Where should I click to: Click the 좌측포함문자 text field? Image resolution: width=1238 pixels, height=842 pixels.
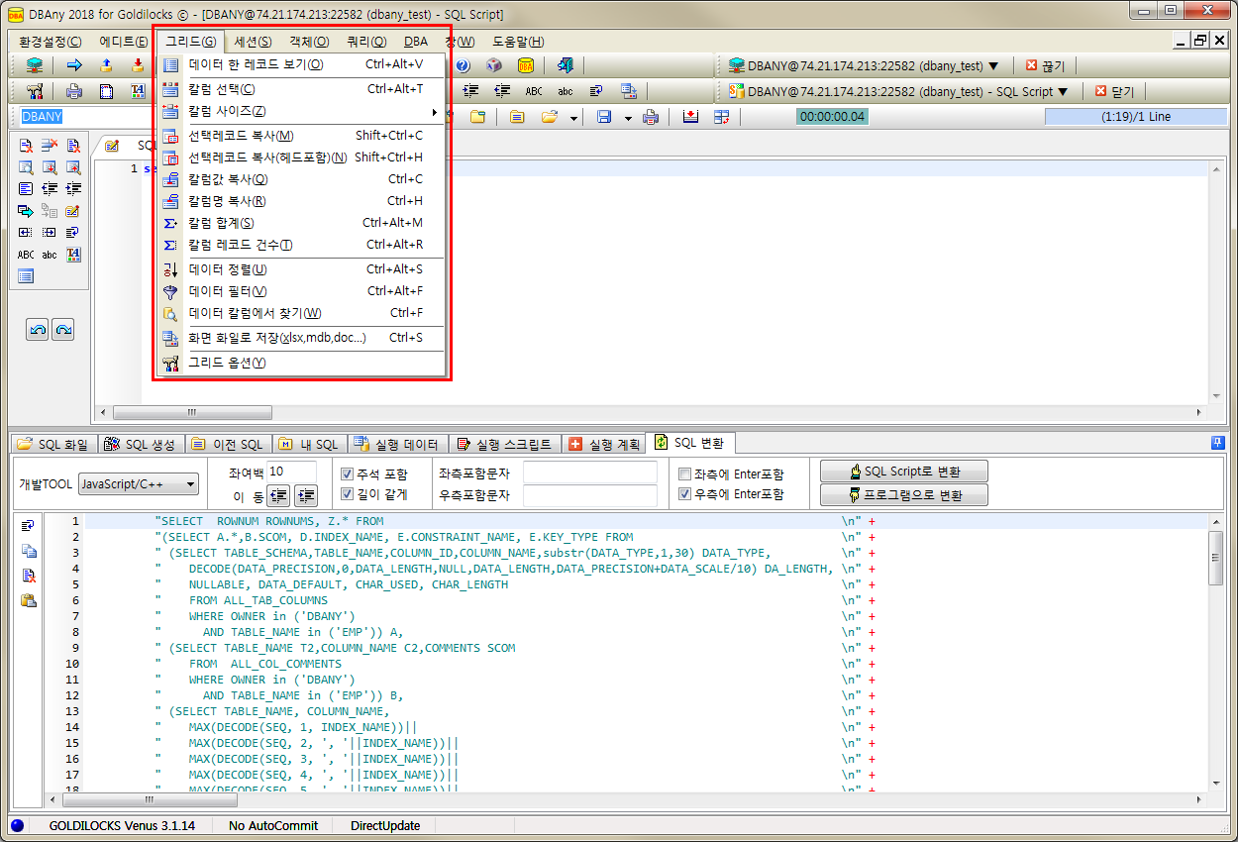(x=590, y=473)
